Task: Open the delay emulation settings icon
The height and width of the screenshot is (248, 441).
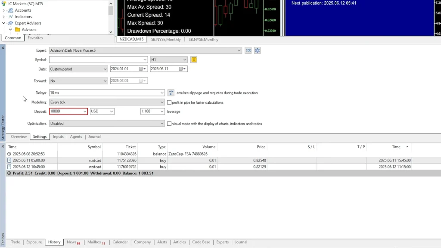Action: pyautogui.click(x=171, y=93)
